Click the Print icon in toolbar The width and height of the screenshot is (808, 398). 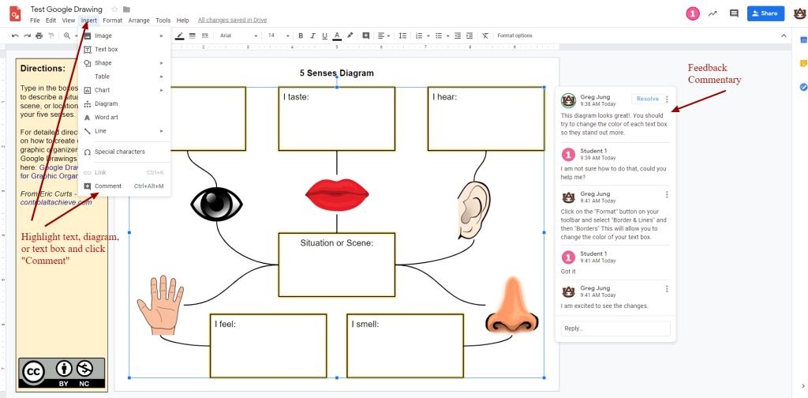pyautogui.click(x=39, y=36)
